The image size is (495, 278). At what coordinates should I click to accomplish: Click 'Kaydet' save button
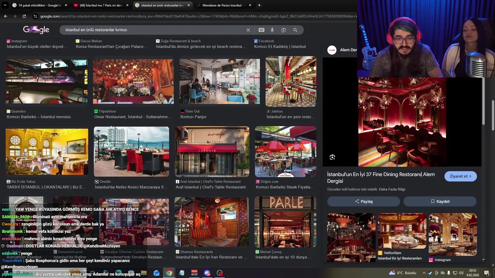click(x=440, y=201)
